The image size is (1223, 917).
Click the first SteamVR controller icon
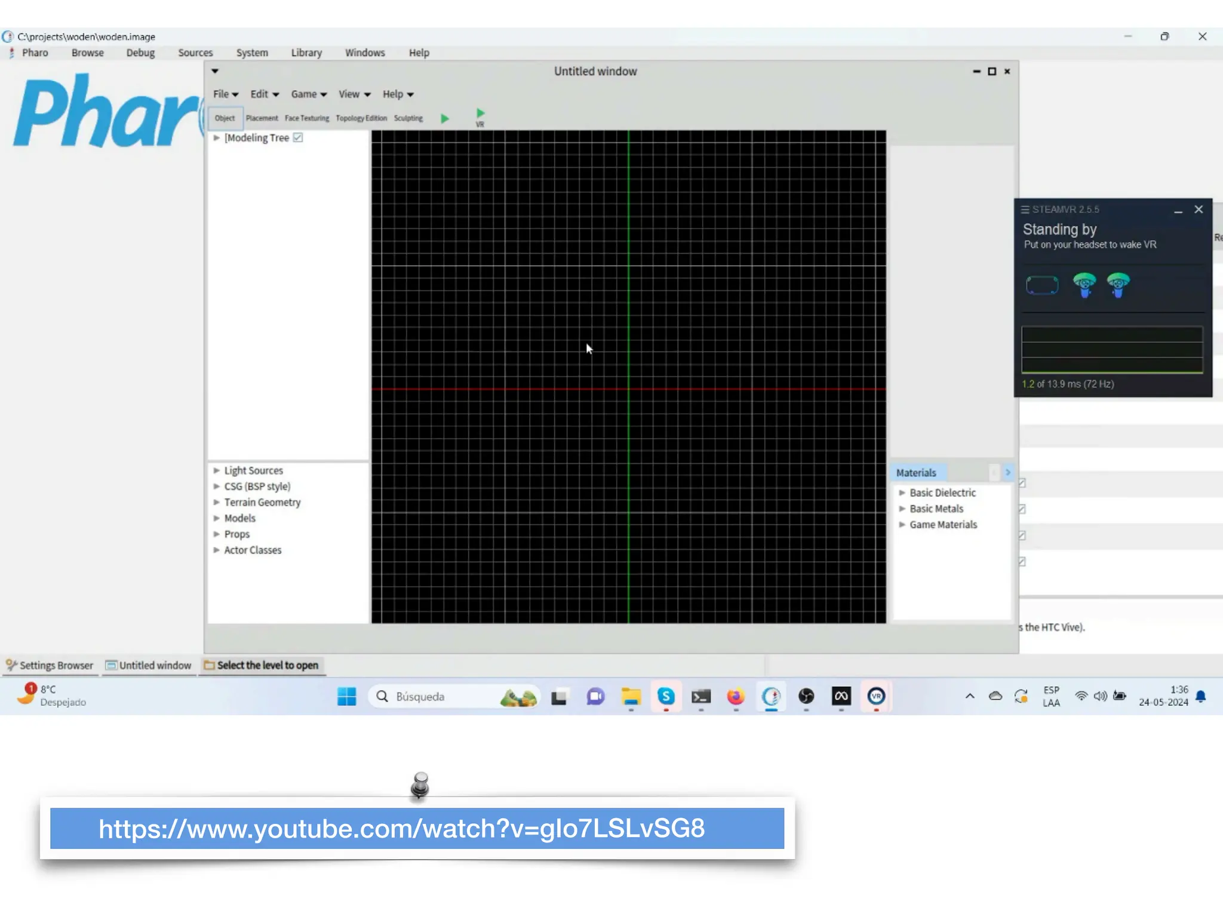tap(1084, 285)
